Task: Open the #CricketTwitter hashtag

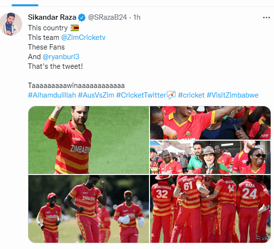Action: pos(141,95)
